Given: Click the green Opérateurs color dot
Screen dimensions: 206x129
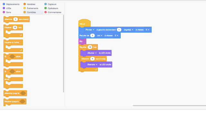Looking at the screenshot, I should click(46, 8).
